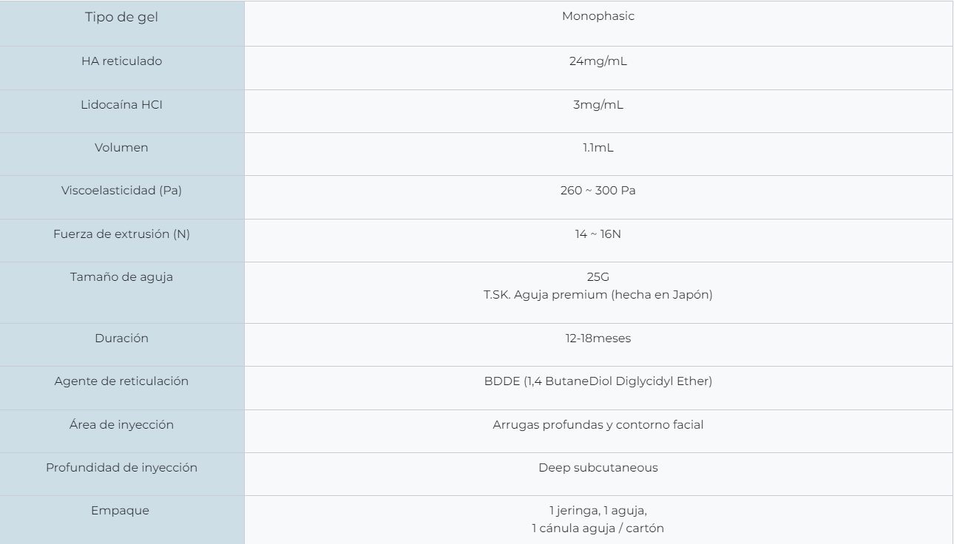Select the '14 ~ 16N' value
Viewport: 954px width, 544px height.
click(598, 234)
